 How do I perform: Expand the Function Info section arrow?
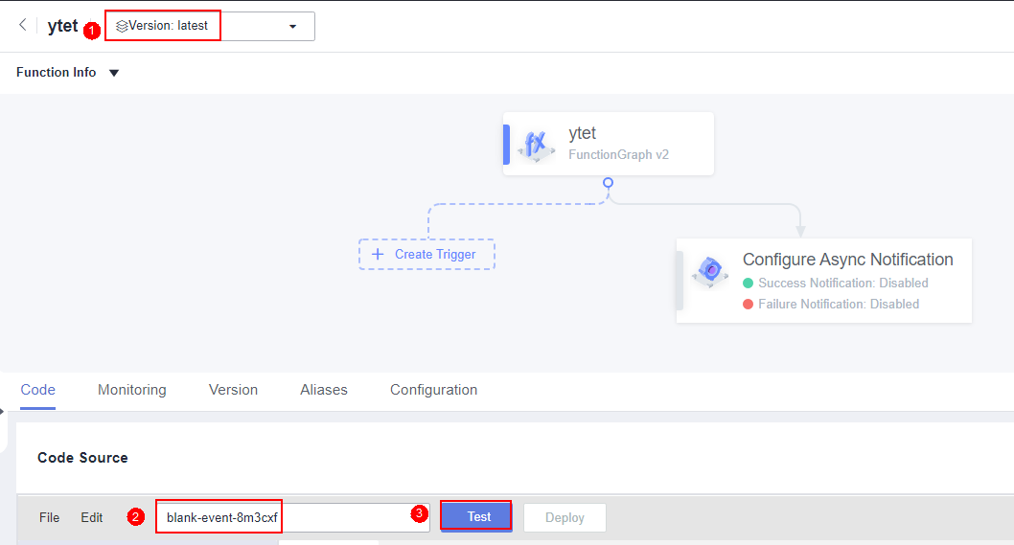[x=114, y=73]
